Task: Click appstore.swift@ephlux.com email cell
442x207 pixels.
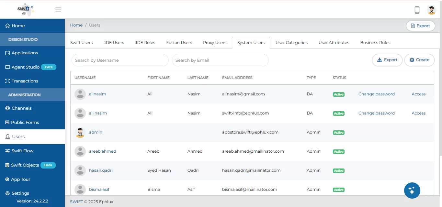Action: tap(250, 132)
